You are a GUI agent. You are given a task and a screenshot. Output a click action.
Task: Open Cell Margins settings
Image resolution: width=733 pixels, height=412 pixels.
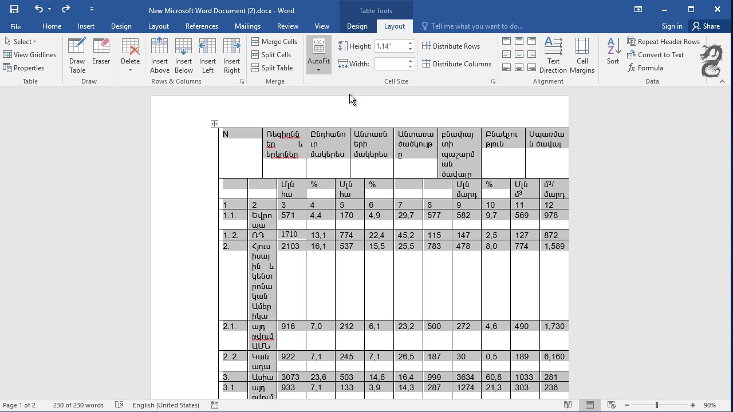pos(582,56)
